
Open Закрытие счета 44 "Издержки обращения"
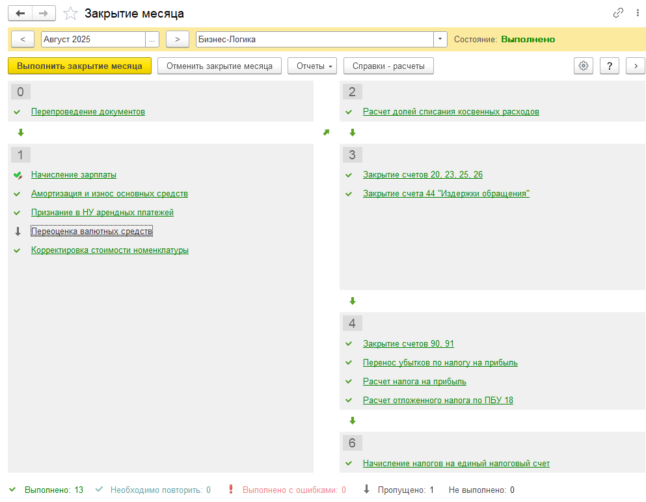446,194
